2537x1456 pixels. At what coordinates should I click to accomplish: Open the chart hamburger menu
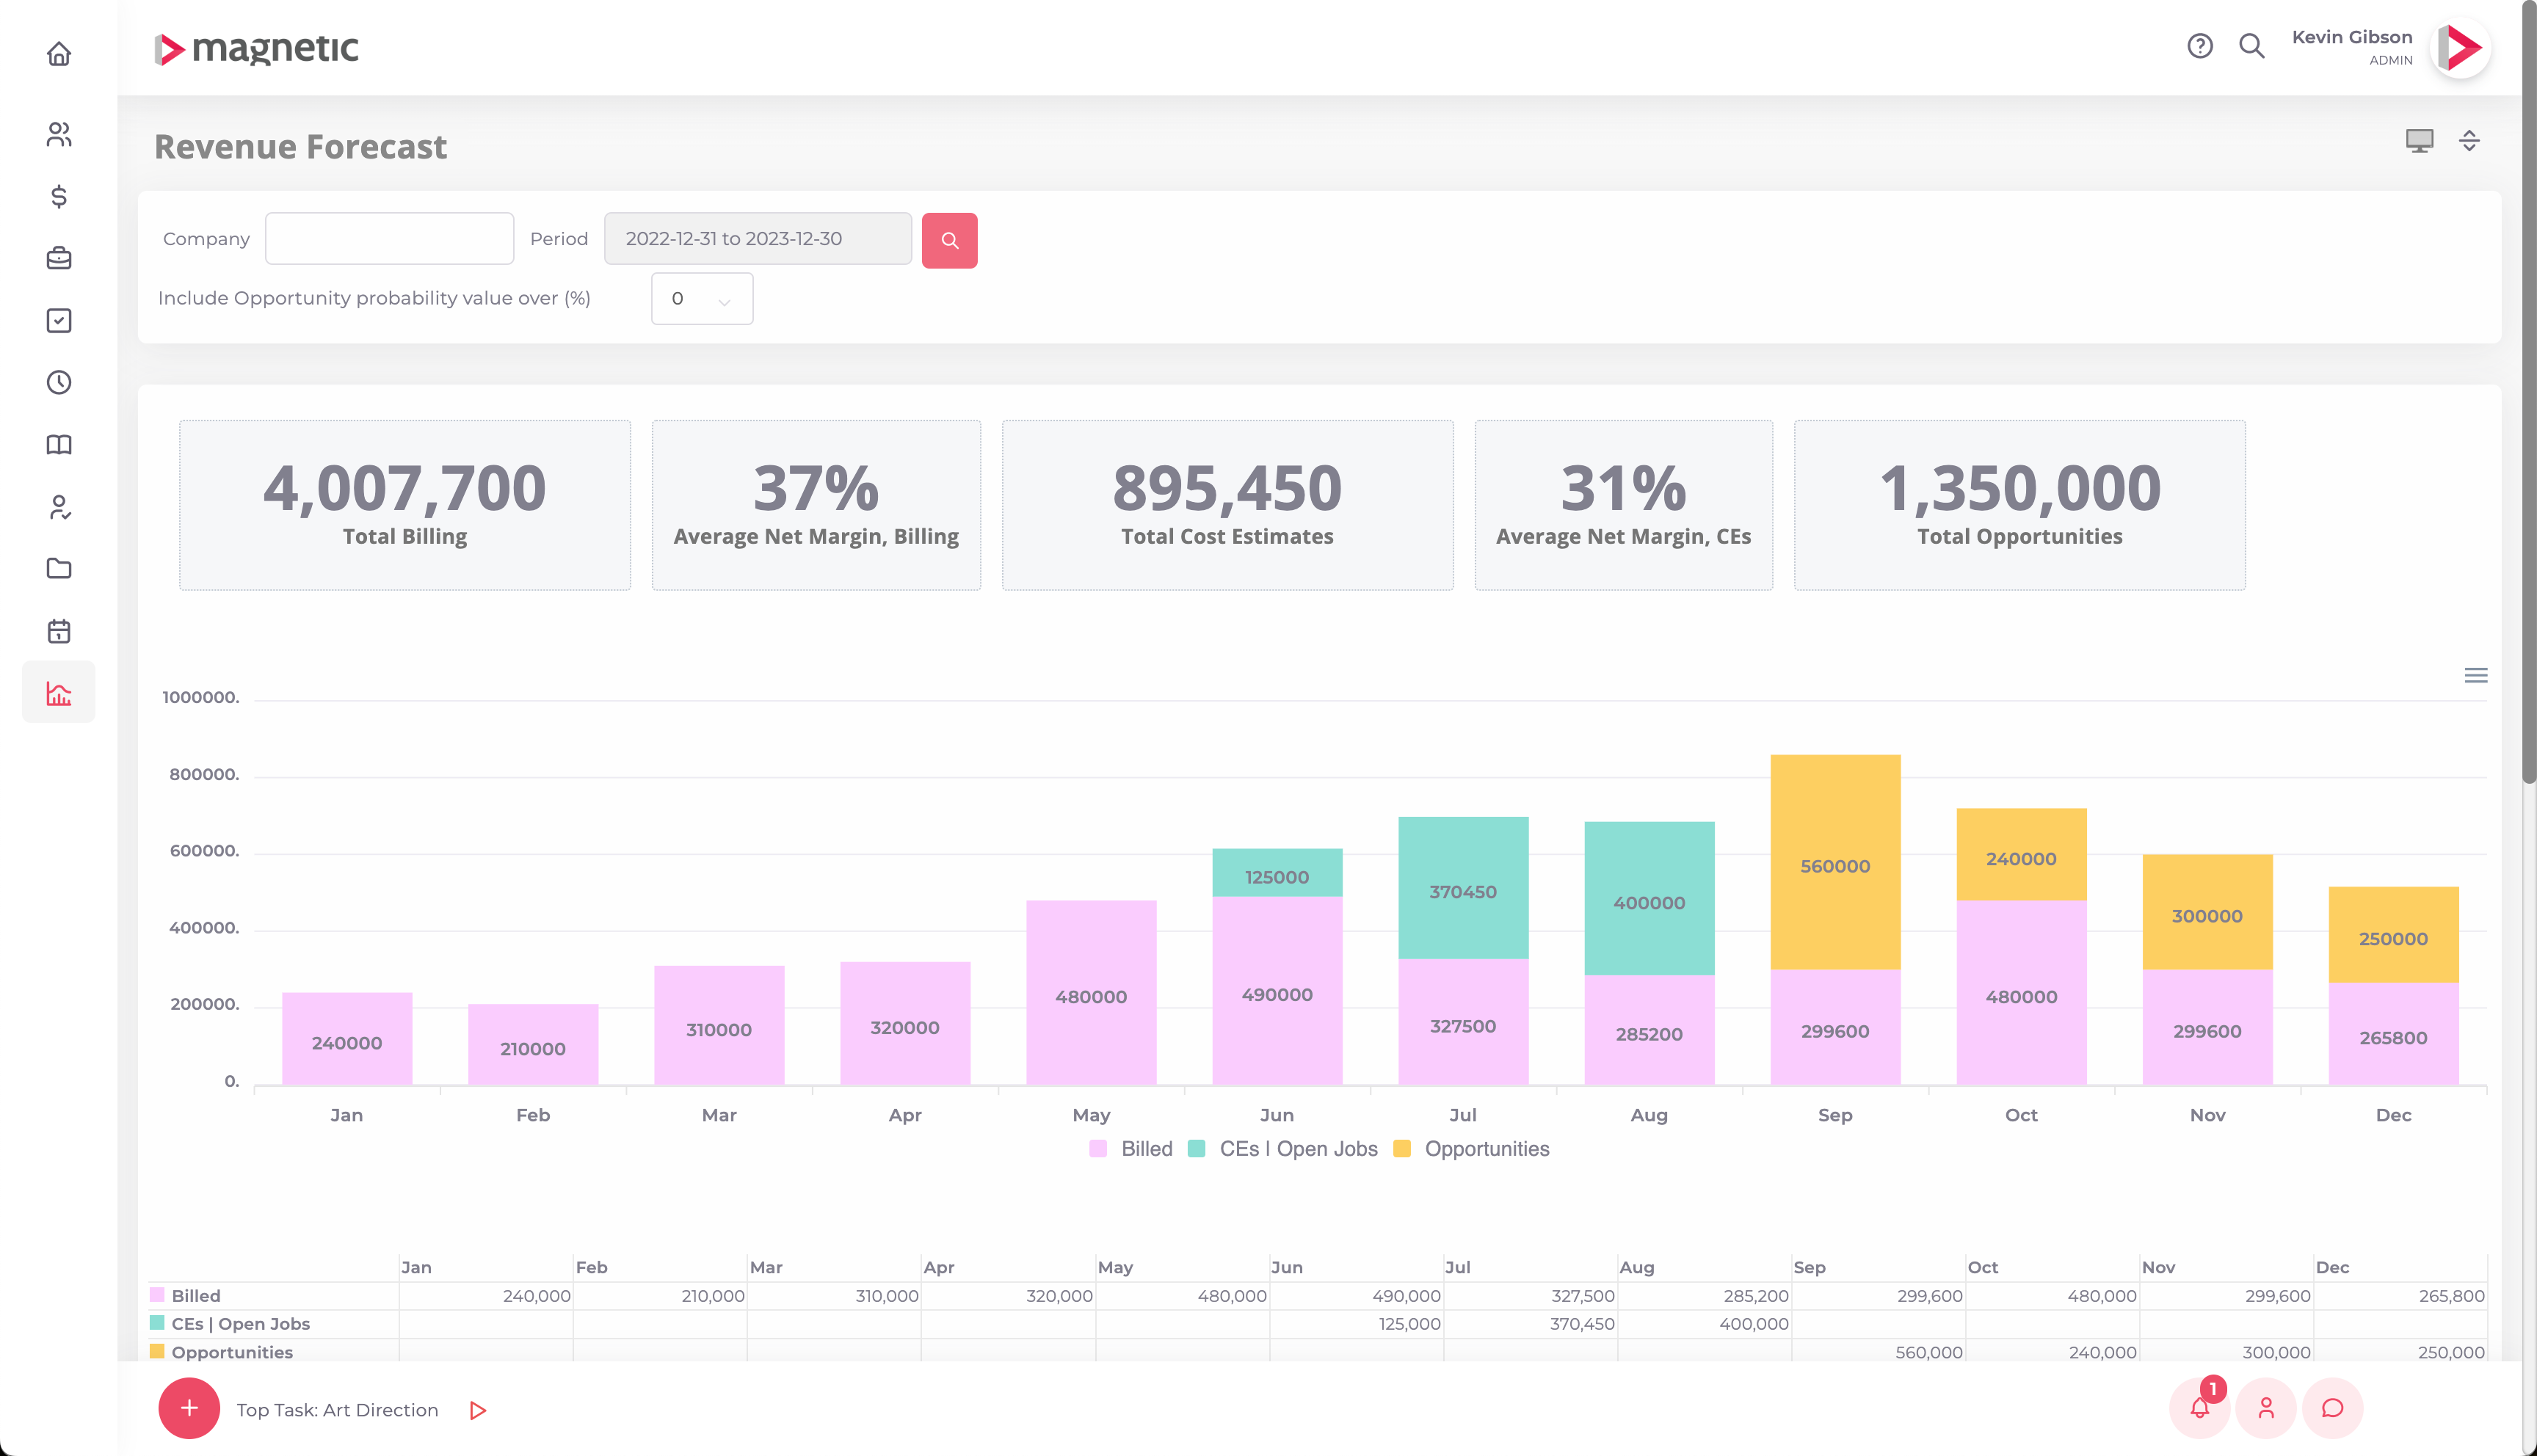click(2475, 676)
